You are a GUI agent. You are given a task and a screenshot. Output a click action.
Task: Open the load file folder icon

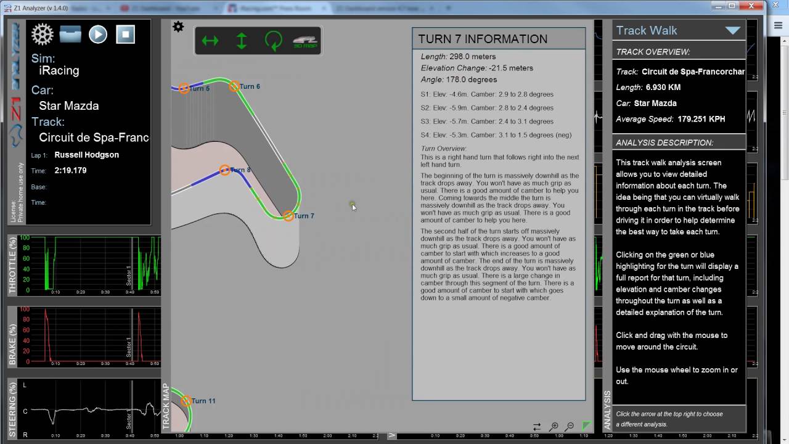click(x=70, y=34)
